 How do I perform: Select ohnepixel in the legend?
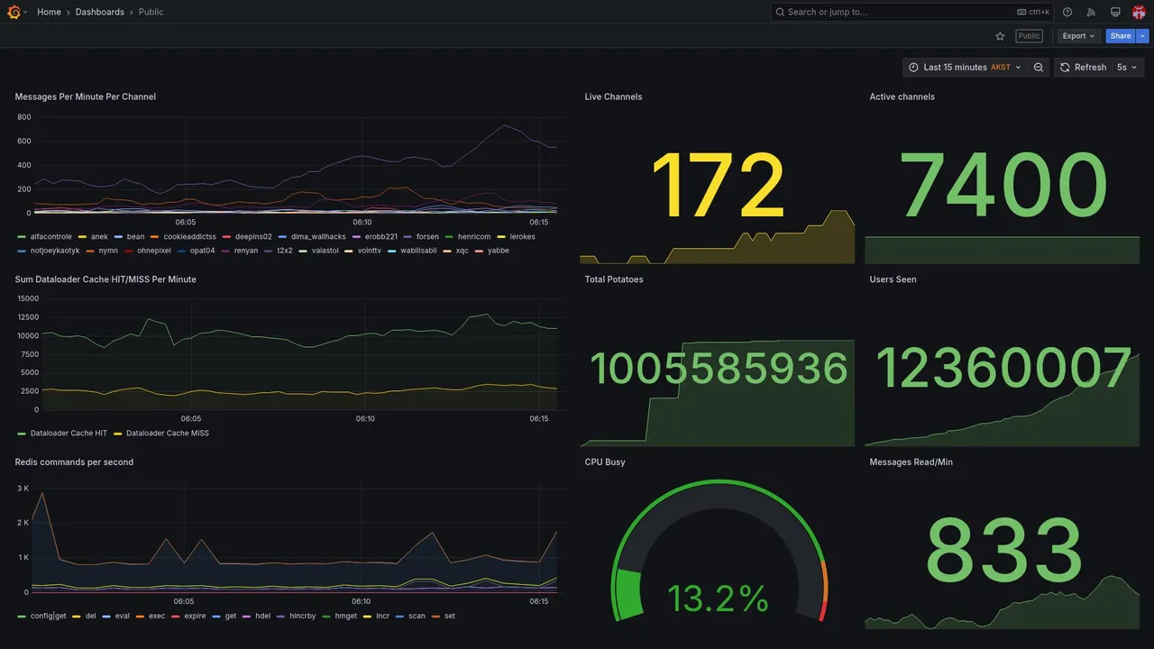point(154,251)
